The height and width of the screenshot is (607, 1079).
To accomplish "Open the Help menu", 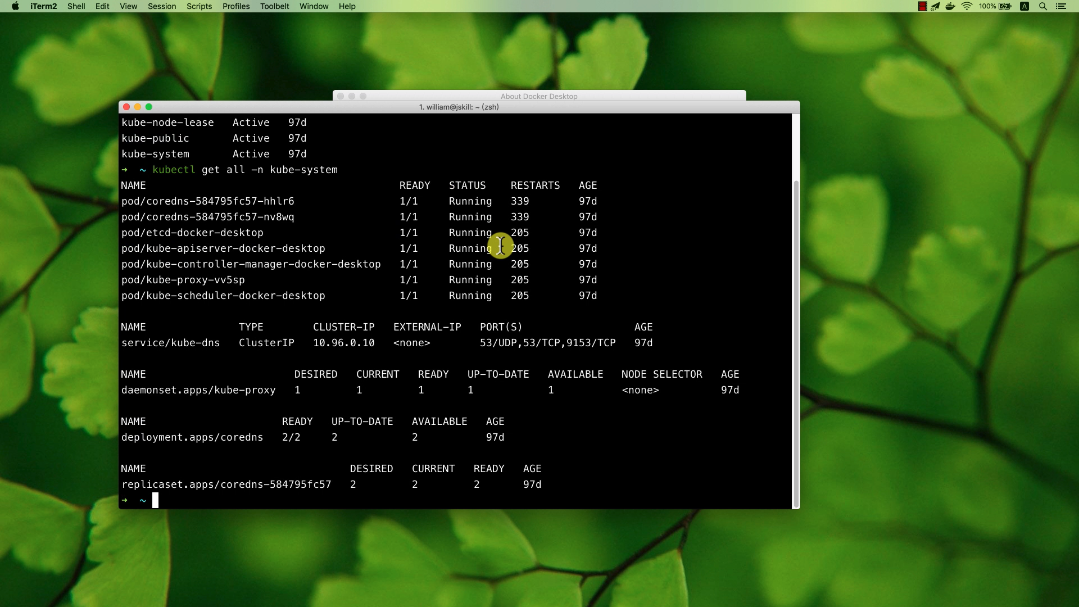I will (x=347, y=6).
